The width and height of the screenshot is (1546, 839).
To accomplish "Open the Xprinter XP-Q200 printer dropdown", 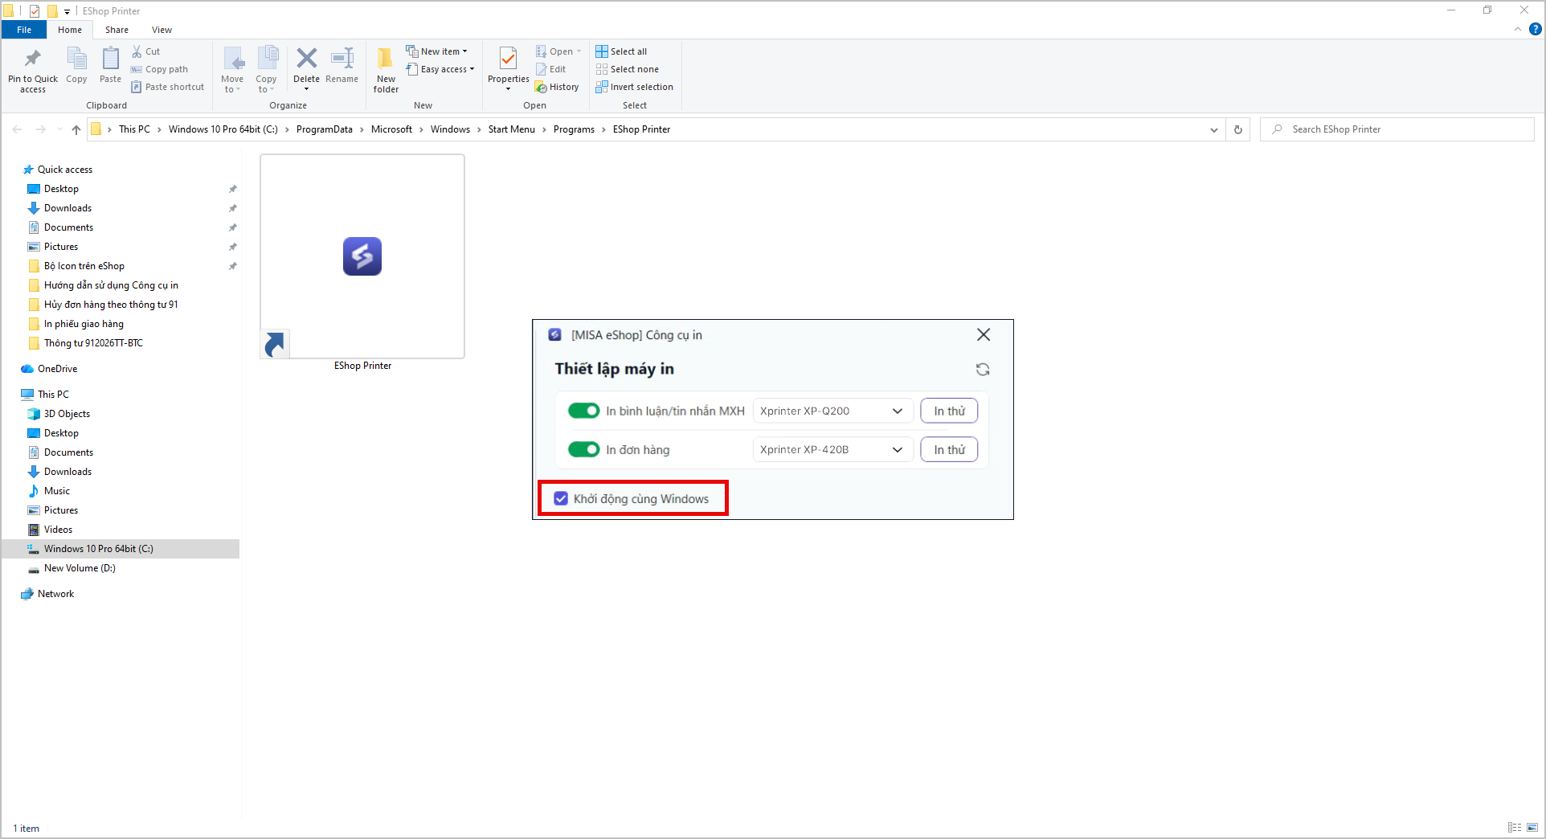I will 832,411.
